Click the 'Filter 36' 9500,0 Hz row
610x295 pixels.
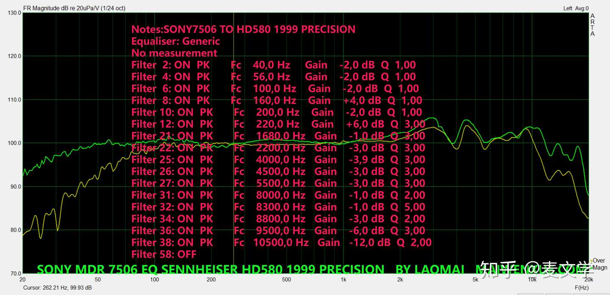tap(278, 230)
